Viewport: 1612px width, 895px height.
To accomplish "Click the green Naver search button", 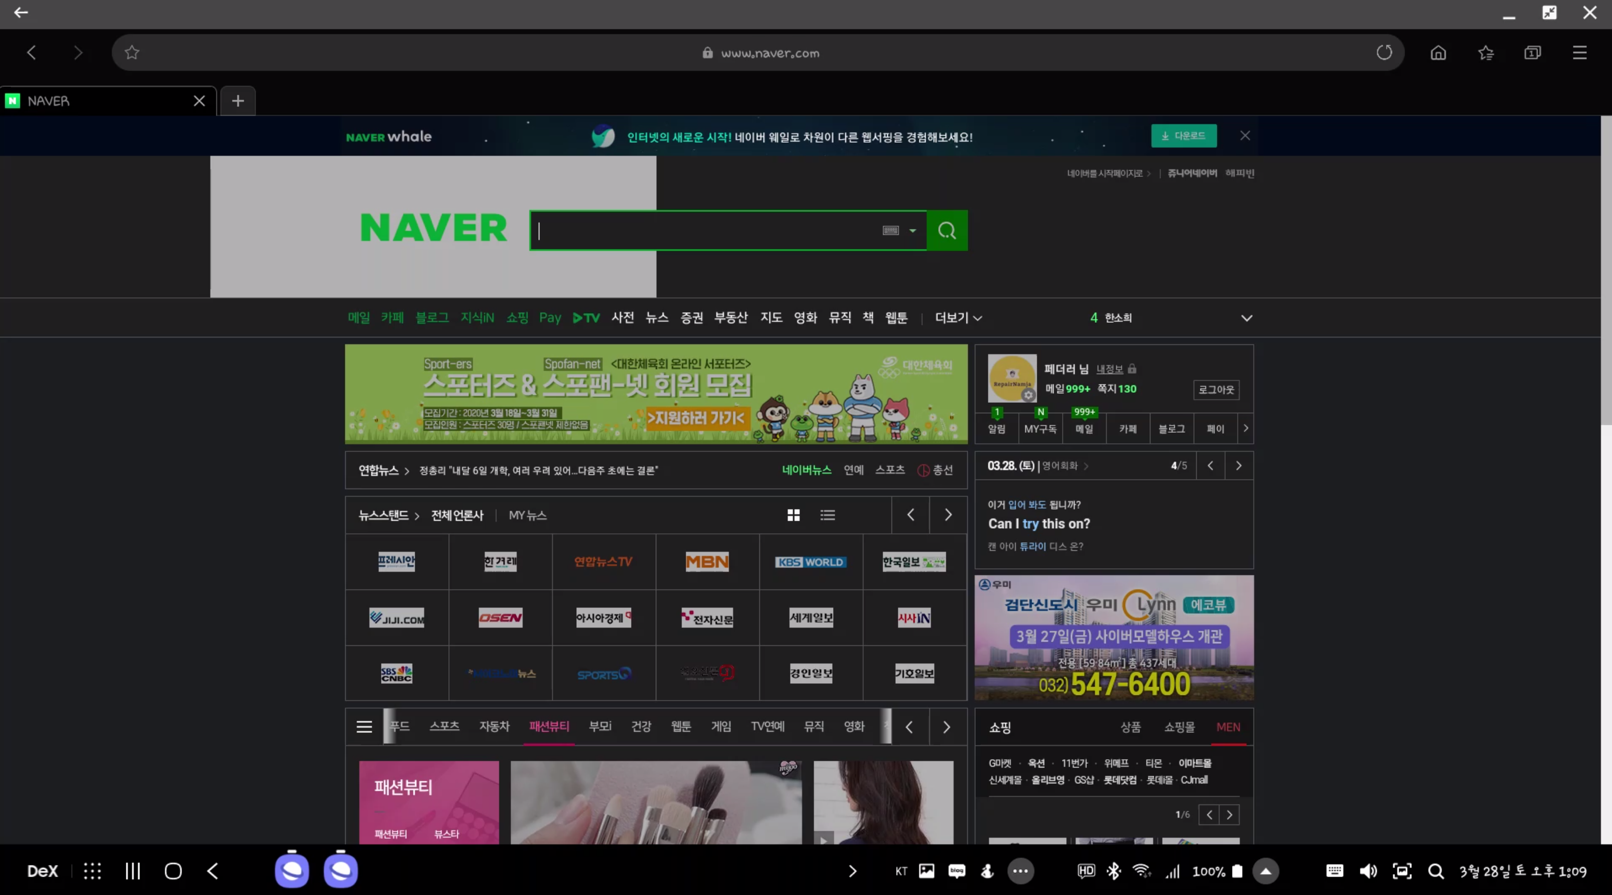I will click(x=946, y=231).
